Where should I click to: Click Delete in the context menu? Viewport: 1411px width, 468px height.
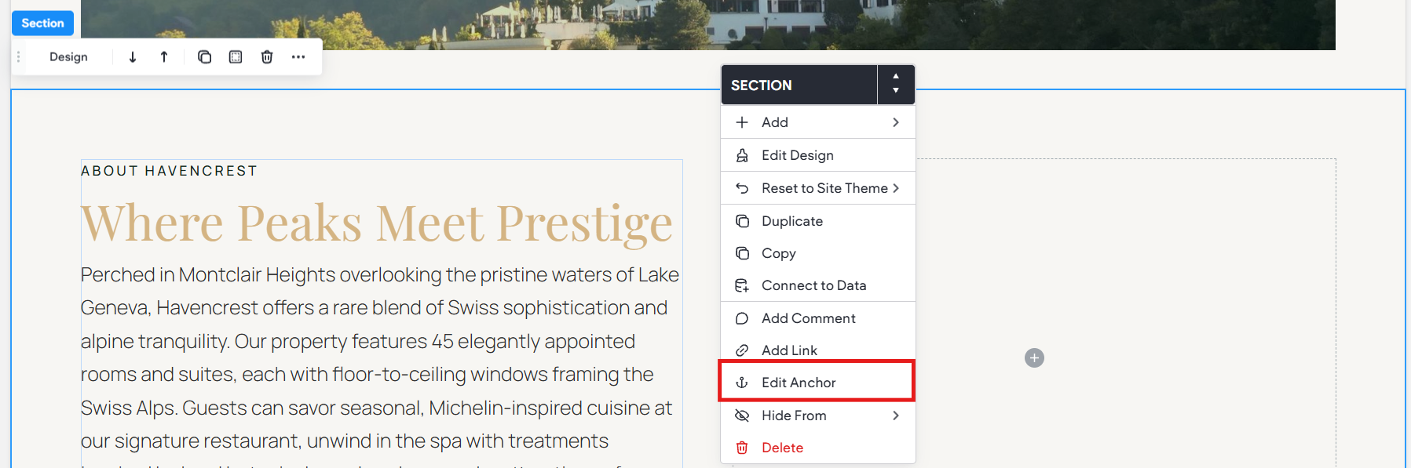point(817,448)
